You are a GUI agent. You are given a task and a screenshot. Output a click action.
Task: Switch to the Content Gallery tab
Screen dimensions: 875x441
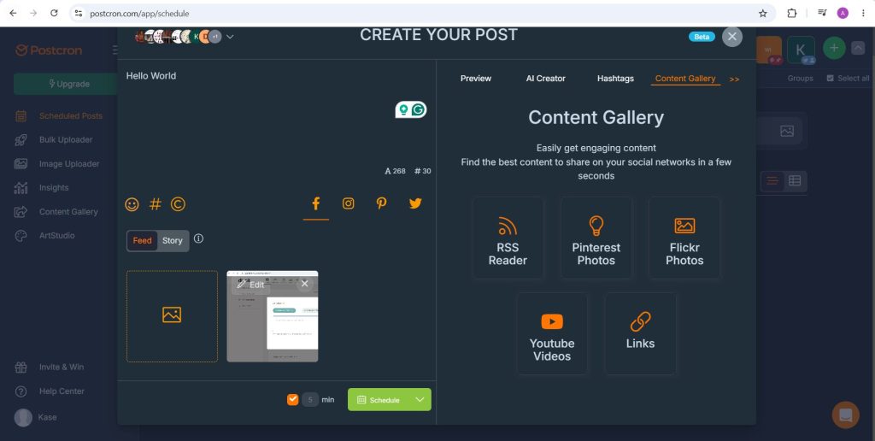click(x=685, y=79)
